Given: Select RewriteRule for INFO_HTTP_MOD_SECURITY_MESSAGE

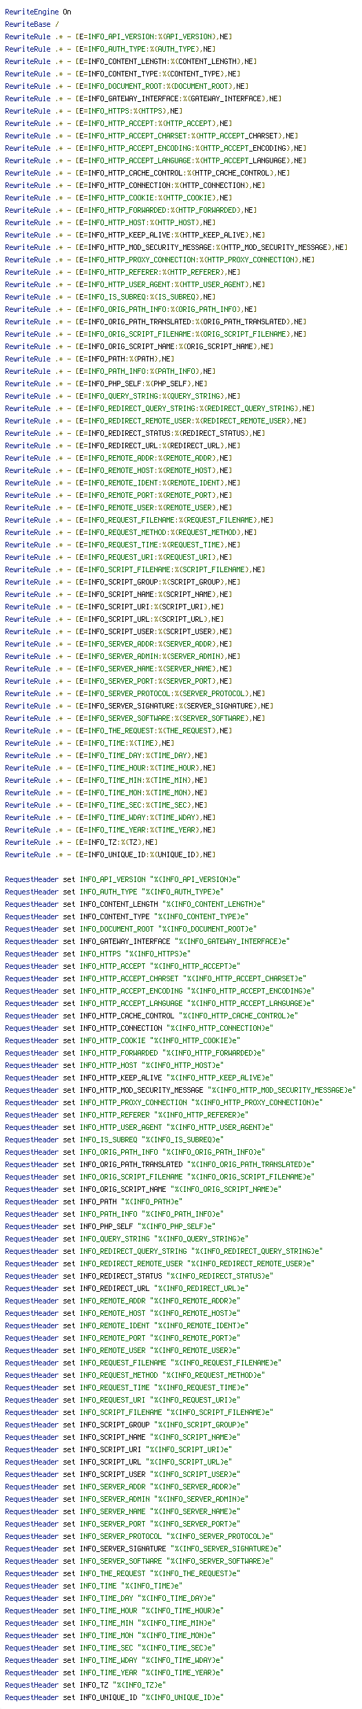Looking at the screenshot, I should (x=176, y=247).
